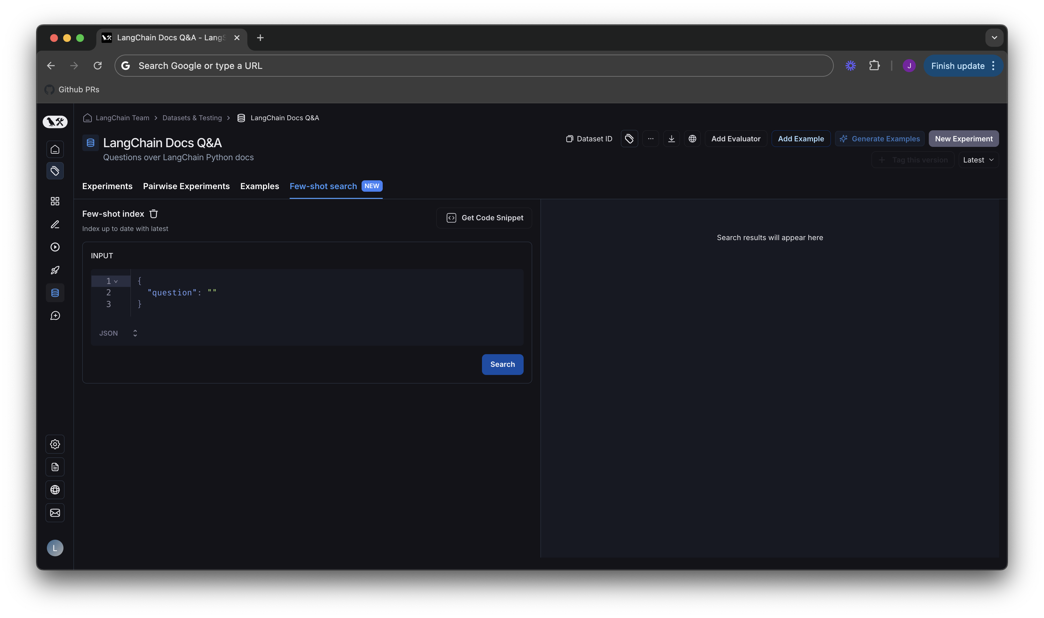Open the rocket deployments icon in sidebar

click(x=55, y=270)
